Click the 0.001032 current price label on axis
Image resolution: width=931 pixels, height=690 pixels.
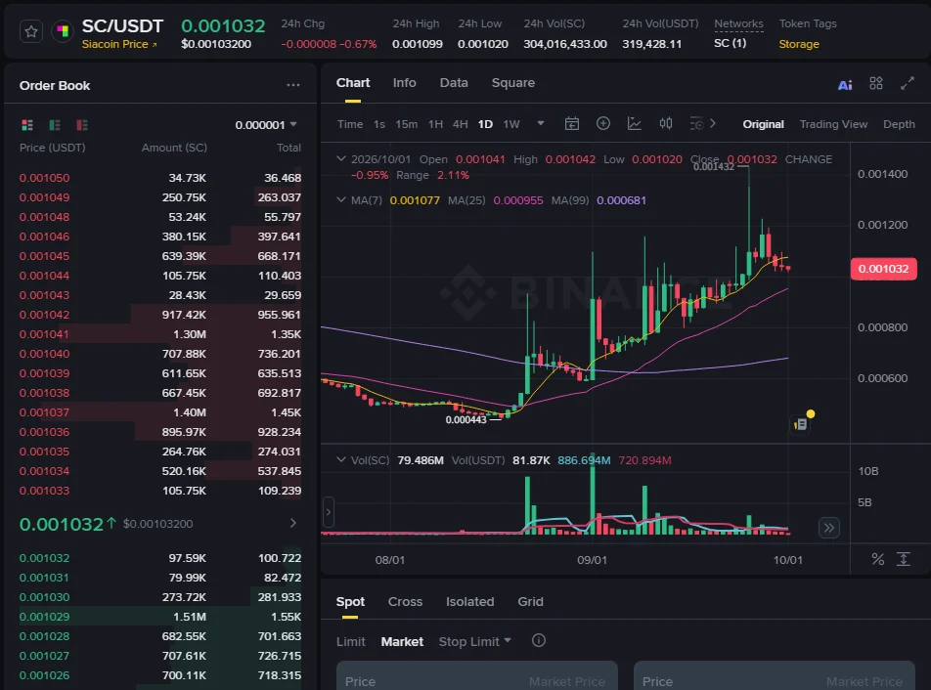coord(883,269)
